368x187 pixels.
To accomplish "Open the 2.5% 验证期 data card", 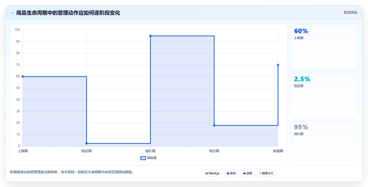I will coord(324,95).
